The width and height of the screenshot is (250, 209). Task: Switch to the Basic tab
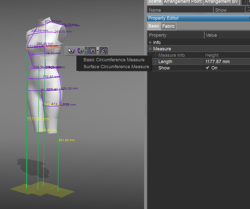pyautogui.click(x=154, y=26)
